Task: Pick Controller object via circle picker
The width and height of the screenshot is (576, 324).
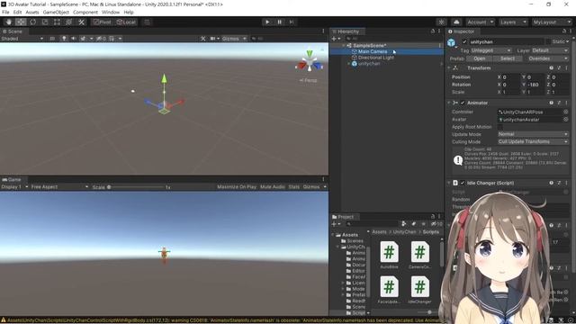Action: click(x=566, y=112)
